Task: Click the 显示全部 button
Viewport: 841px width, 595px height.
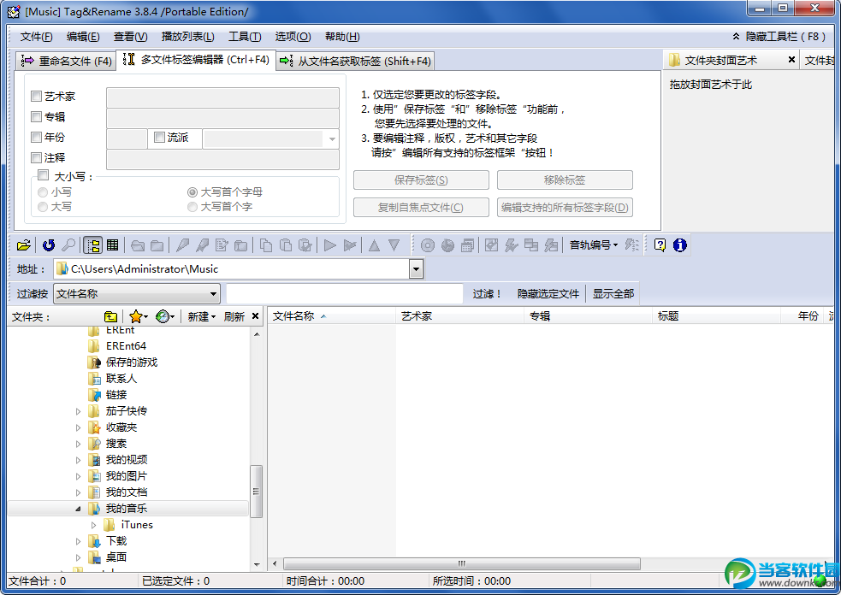Action: [x=613, y=294]
